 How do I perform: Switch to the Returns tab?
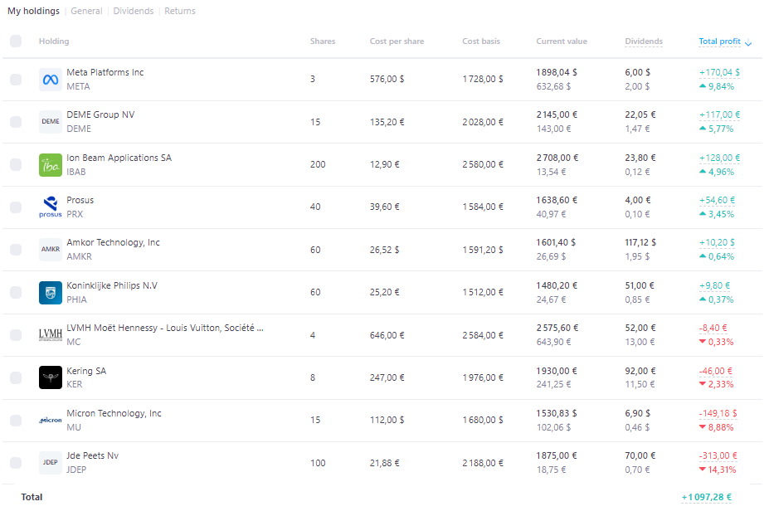pos(180,11)
